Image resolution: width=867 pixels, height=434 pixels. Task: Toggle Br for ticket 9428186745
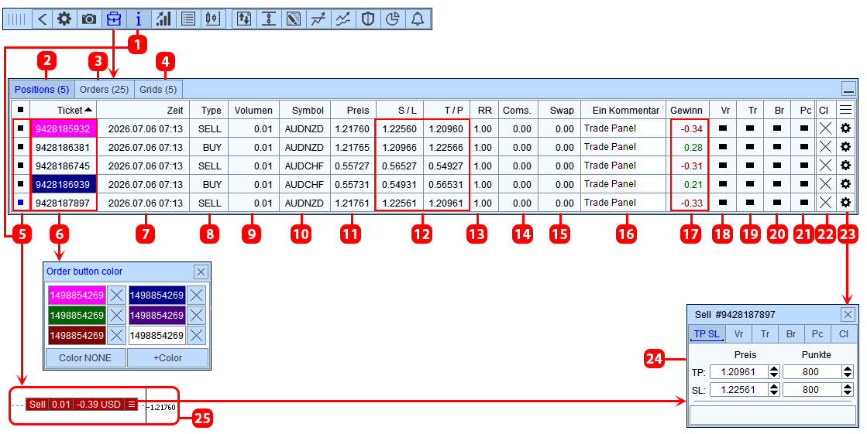pyautogui.click(x=777, y=166)
